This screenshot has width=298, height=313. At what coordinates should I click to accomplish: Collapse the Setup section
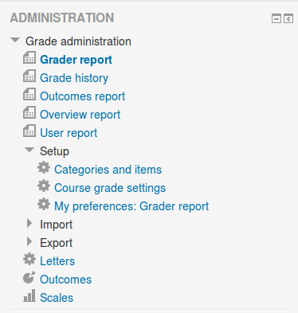point(29,150)
